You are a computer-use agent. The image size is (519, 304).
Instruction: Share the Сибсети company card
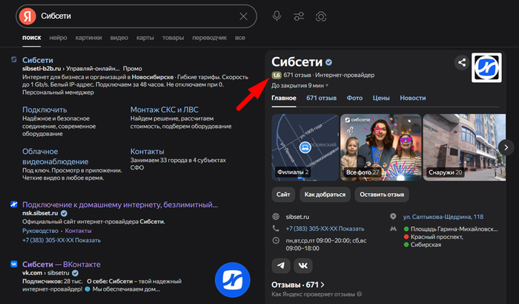[461, 63]
